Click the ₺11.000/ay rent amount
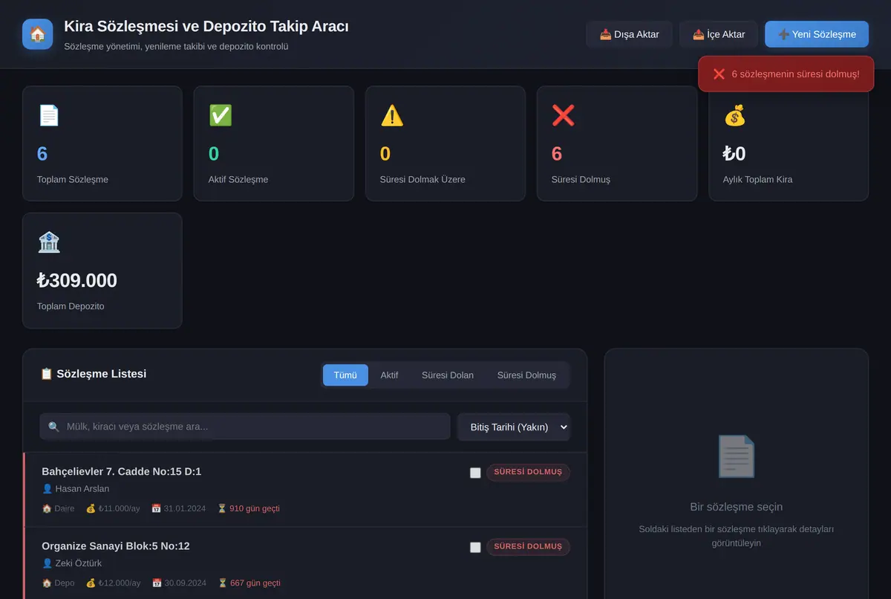This screenshot has width=891, height=599. (119, 509)
